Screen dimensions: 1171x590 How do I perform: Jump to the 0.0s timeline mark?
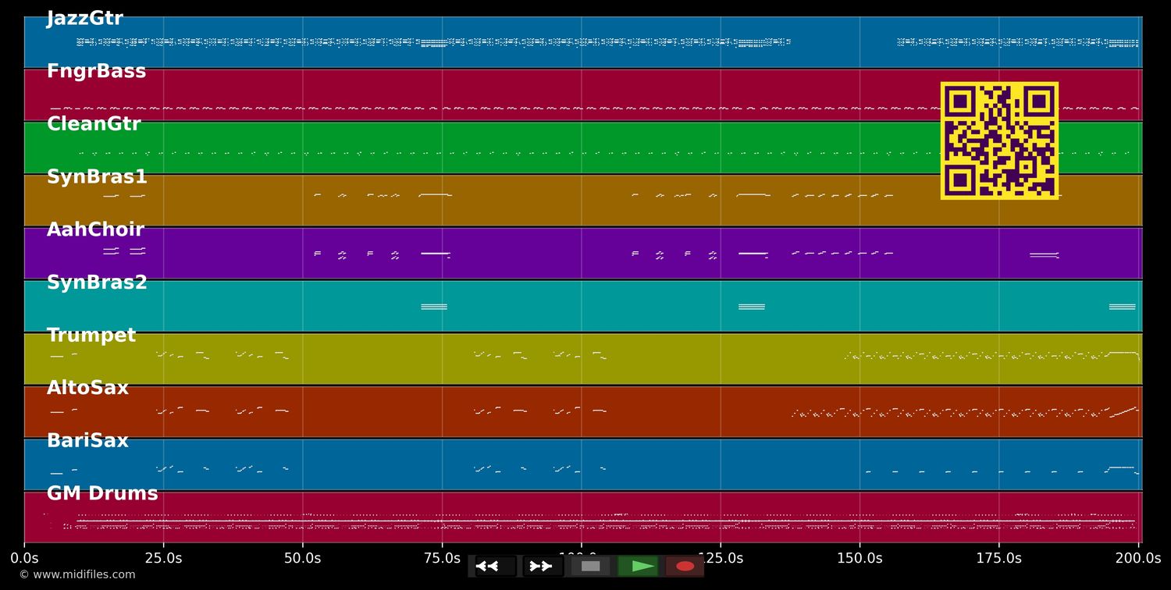click(x=25, y=557)
